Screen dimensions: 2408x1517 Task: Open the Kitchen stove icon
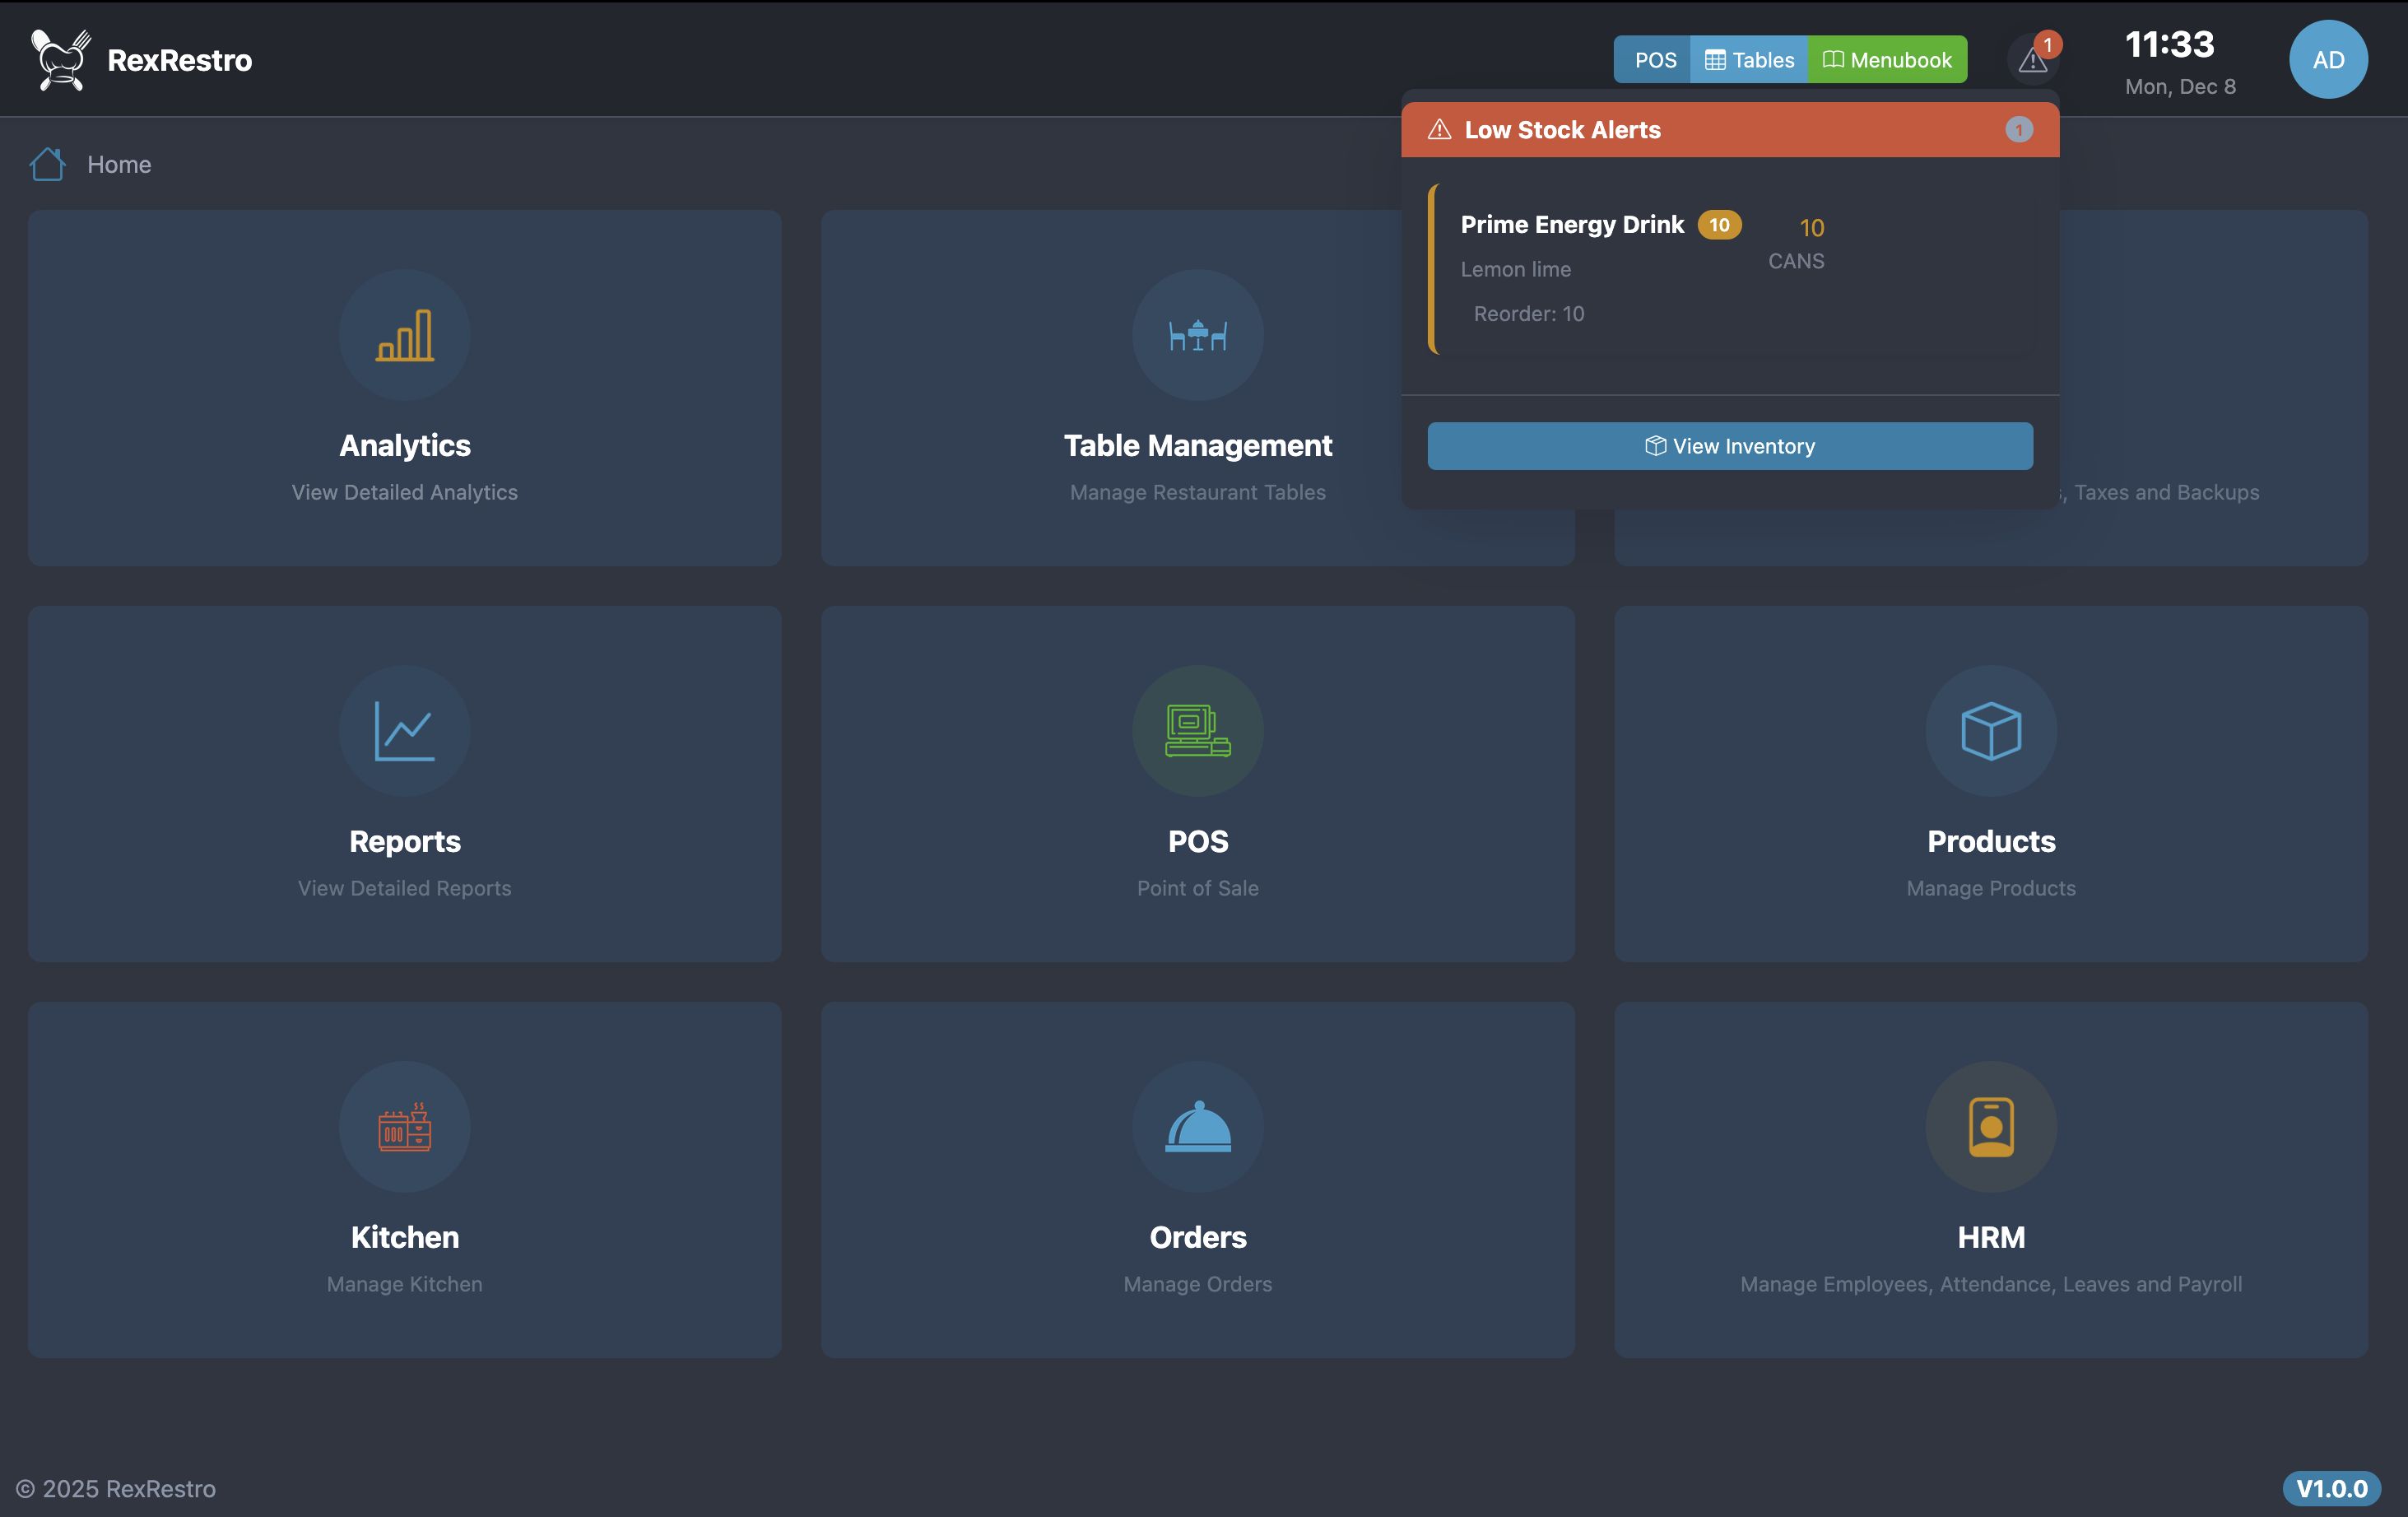(404, 1127)
